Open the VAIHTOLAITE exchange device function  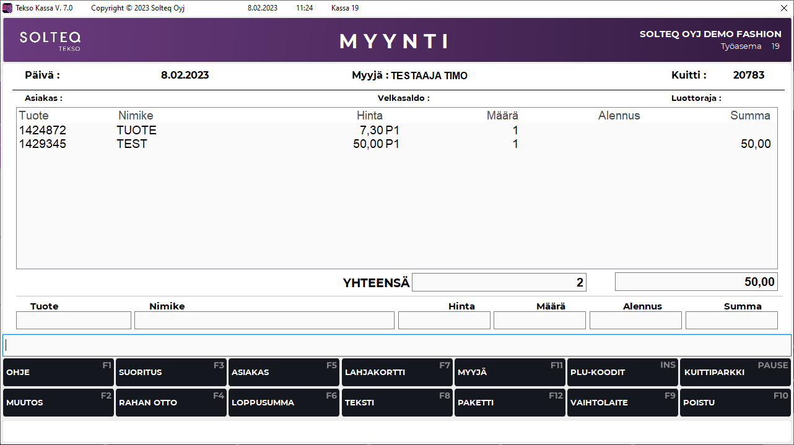coord(622,403)
